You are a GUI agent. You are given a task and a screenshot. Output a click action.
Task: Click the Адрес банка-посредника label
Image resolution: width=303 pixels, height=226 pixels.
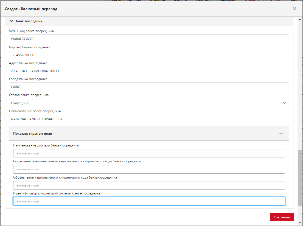coord(28,63)
